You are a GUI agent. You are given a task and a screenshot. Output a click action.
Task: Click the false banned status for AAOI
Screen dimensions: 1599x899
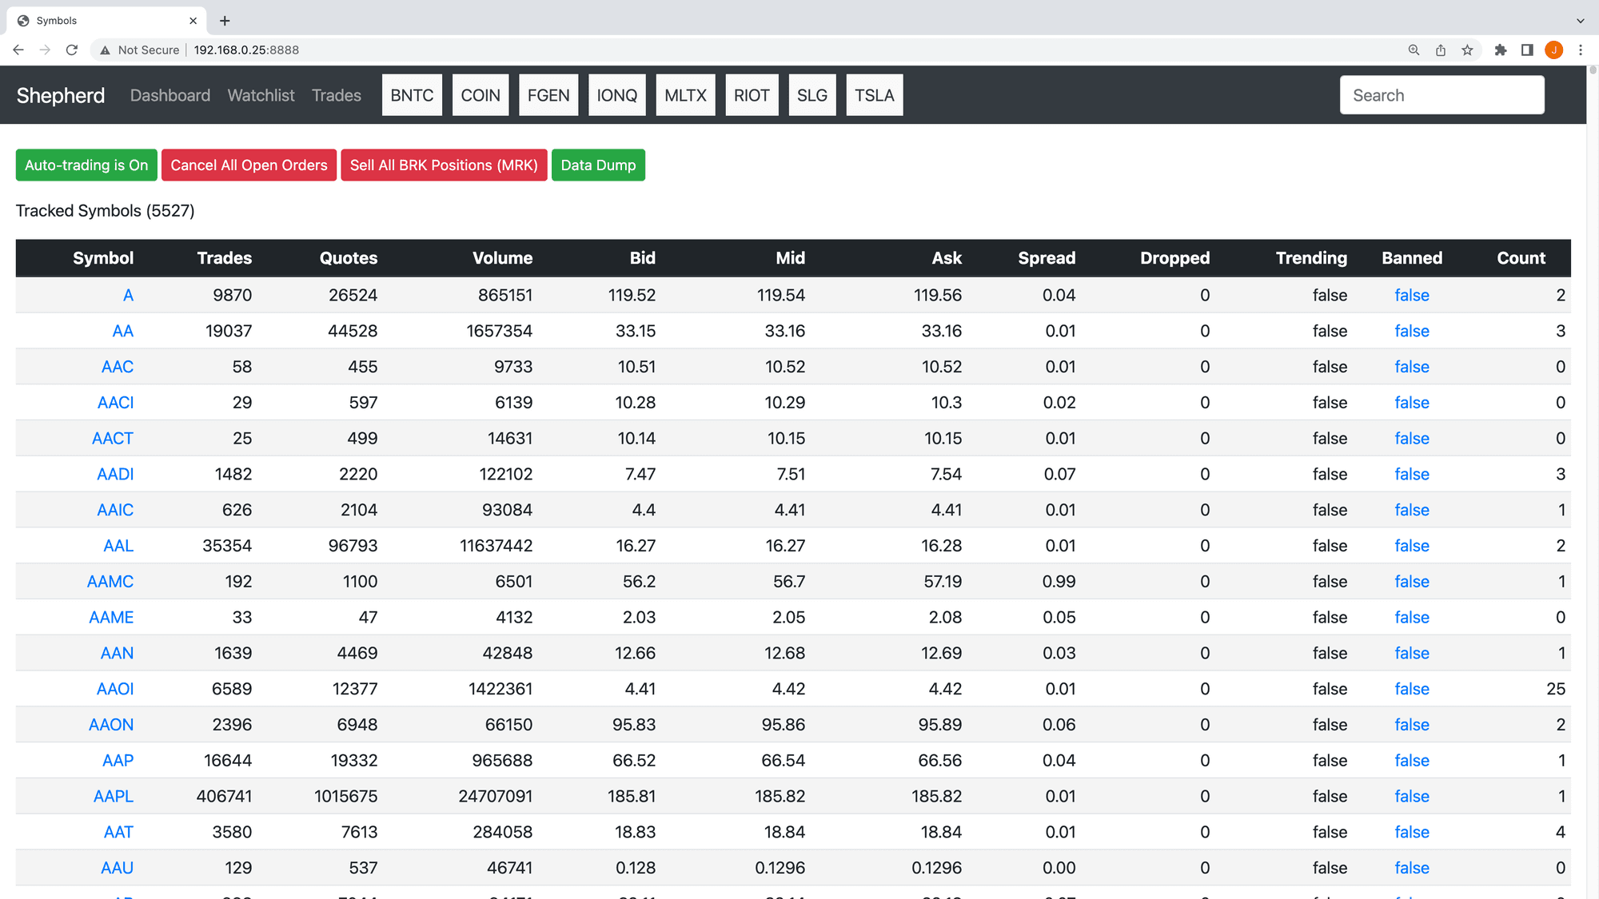pos(1412,688)
